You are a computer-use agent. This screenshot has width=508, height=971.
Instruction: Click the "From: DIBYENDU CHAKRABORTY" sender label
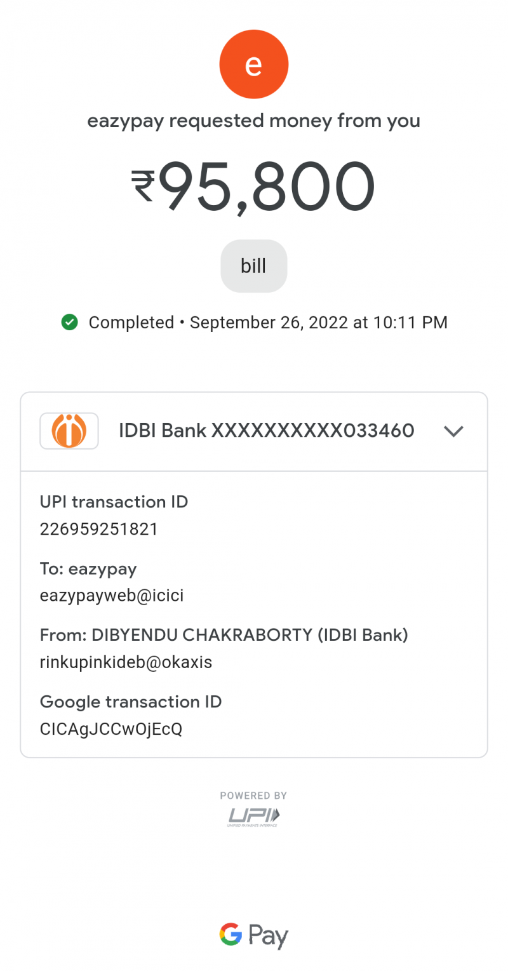click(x=224, y=635)
